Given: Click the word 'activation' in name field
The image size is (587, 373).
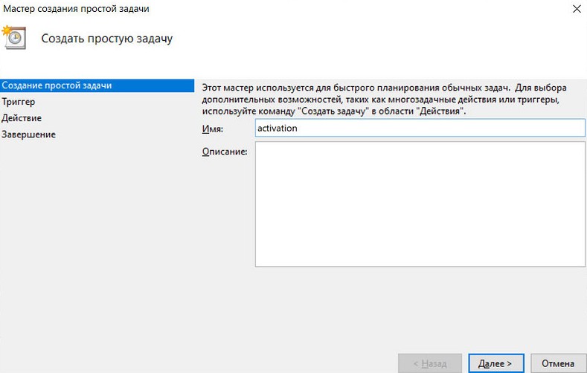Looking at the screenshot, I should point(277,128).
